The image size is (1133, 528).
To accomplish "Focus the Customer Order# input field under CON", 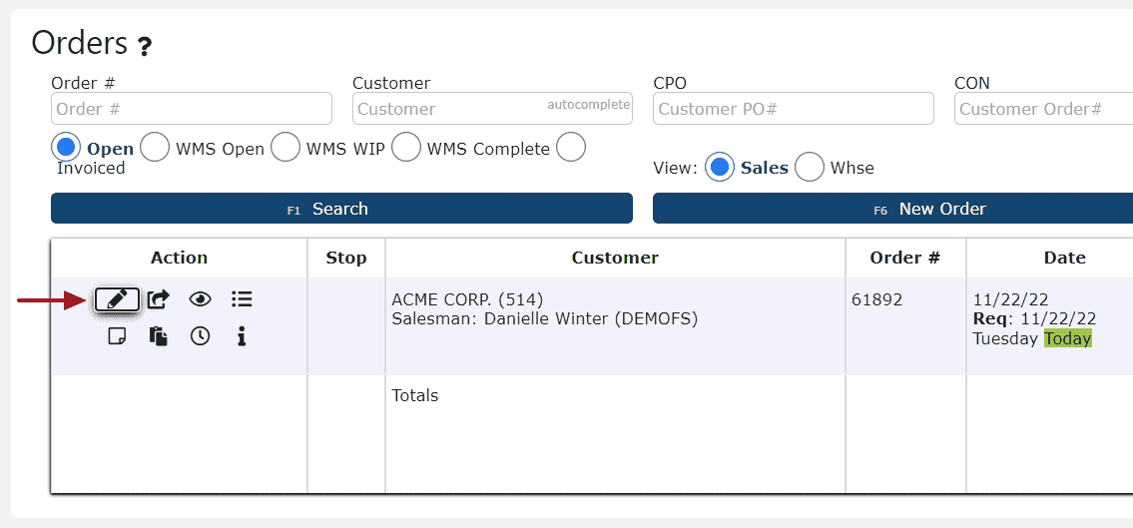I will pyautogui.click(x=1043, y=109).
